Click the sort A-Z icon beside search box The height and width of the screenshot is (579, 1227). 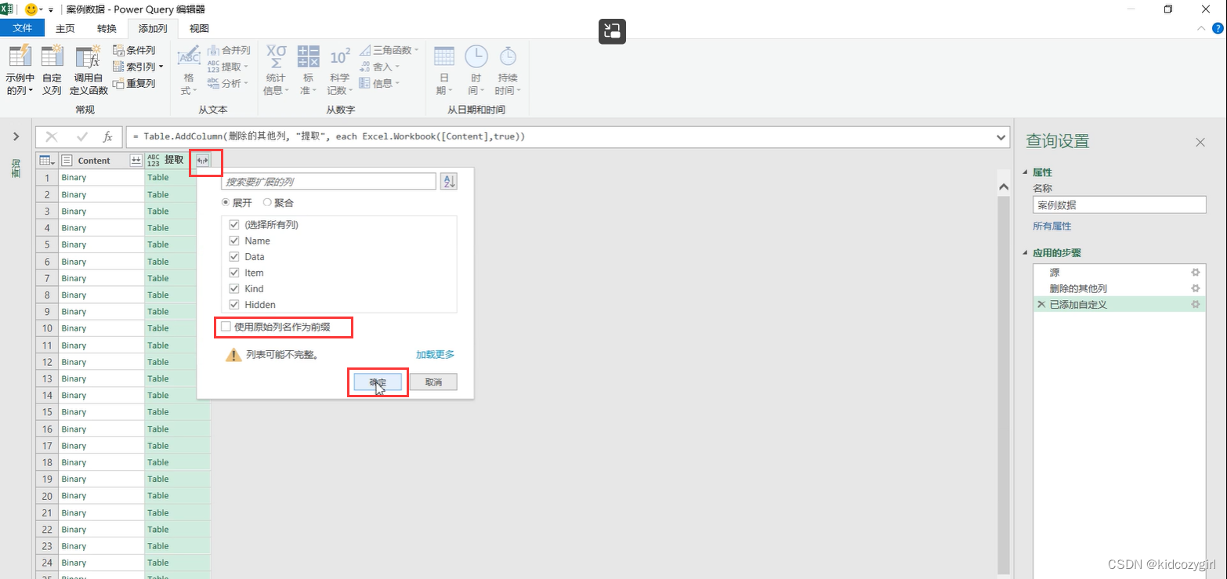point(448,181)
